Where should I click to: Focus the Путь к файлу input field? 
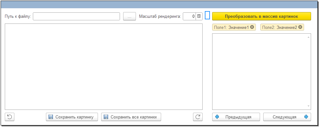point(76,16)
